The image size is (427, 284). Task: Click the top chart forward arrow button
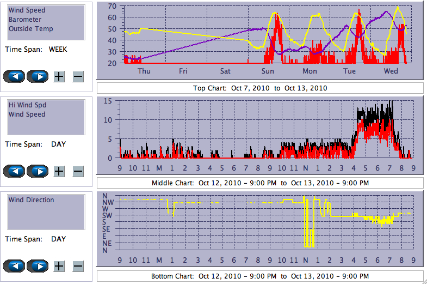pyautogui.click(x=38, y=76)
